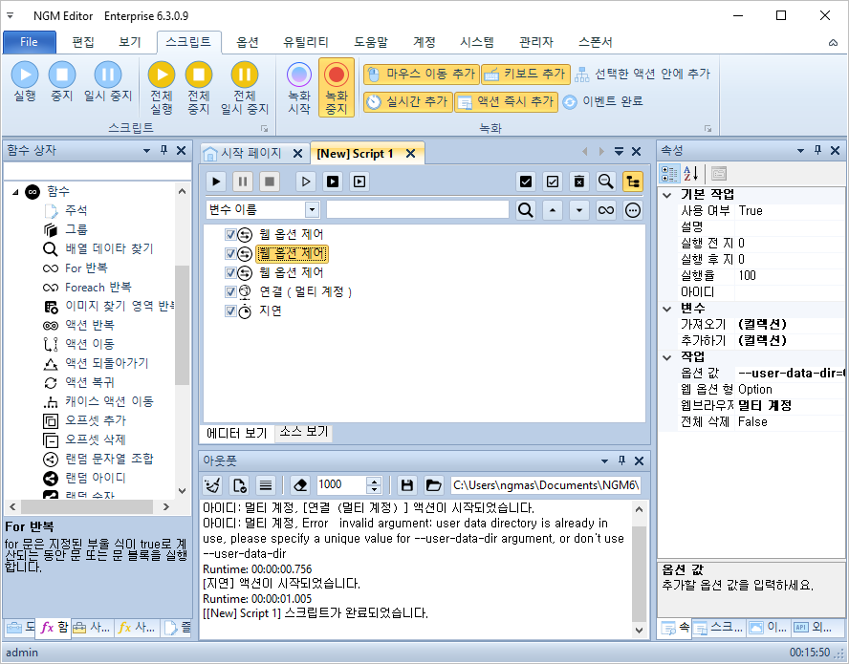Toggle checkbox of 지연 action
The image size is (849, 664).
230,311
